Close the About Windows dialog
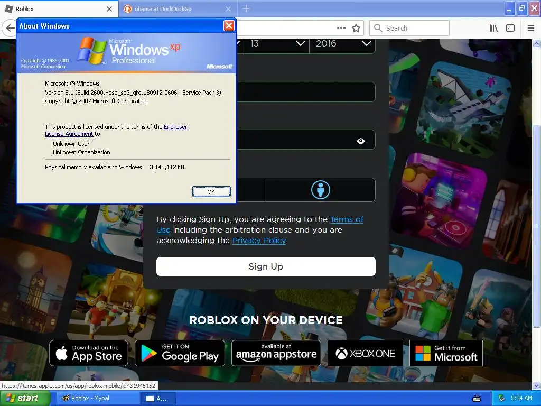 (229, 25)
